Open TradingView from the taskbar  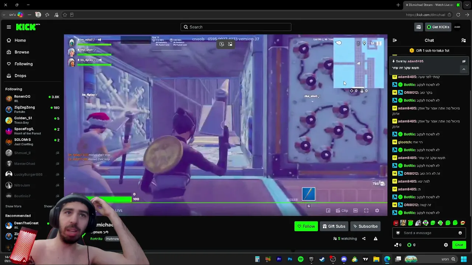(365, 259)
